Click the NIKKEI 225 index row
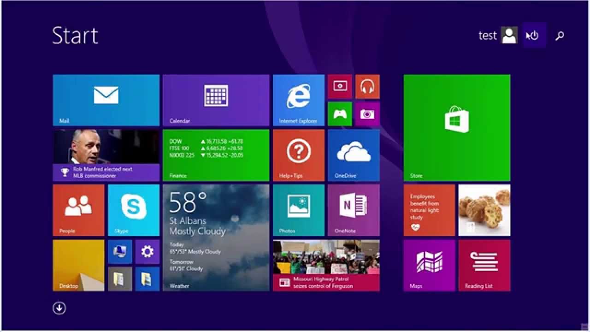This screenshot has width=590, height=332. 206,155
